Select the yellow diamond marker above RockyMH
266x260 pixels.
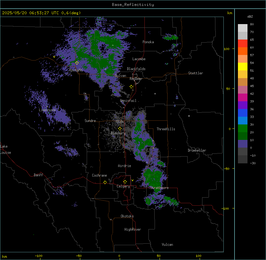pyautogui.click(x=77, y=63)
